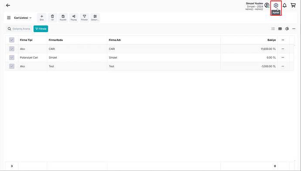Open the Filtreler funnel toolbar button
Viewport: 301px width, 171px height.
pyautogui.click(x=84, y=18)
